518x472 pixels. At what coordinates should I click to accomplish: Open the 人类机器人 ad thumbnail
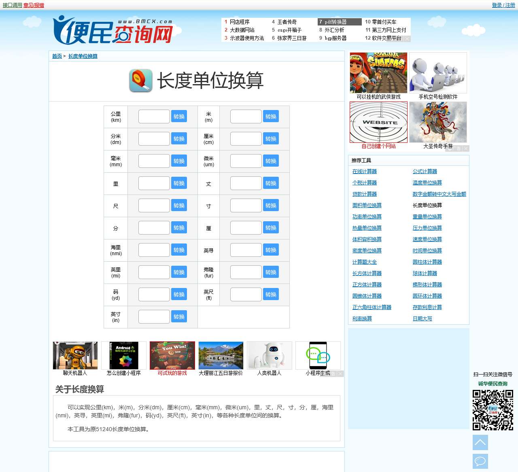point(270,356)
